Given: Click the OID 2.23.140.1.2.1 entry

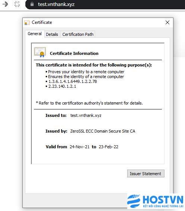Looking at the screenshot, I should coord(62,86).
